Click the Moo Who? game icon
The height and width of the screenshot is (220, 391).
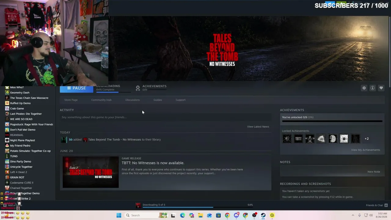pyautogui.click(x=7, y=87)
